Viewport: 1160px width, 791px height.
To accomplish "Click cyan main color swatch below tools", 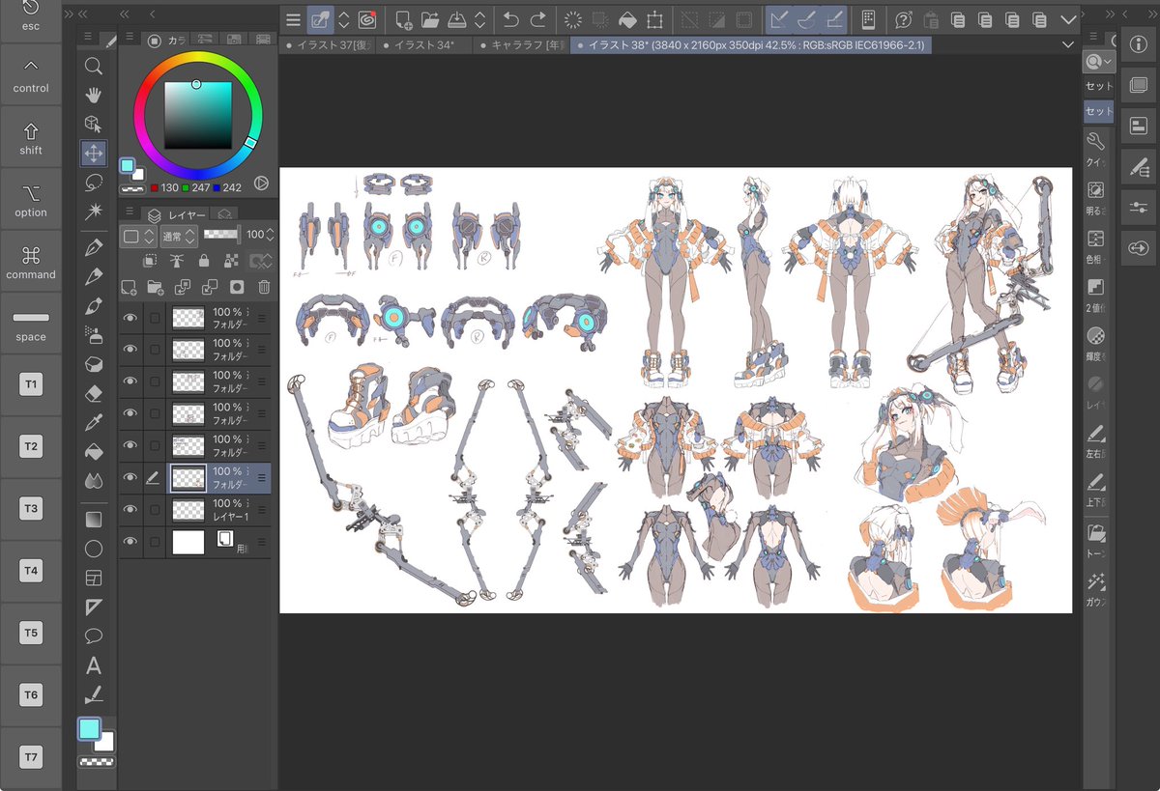I will pos(89,729).
